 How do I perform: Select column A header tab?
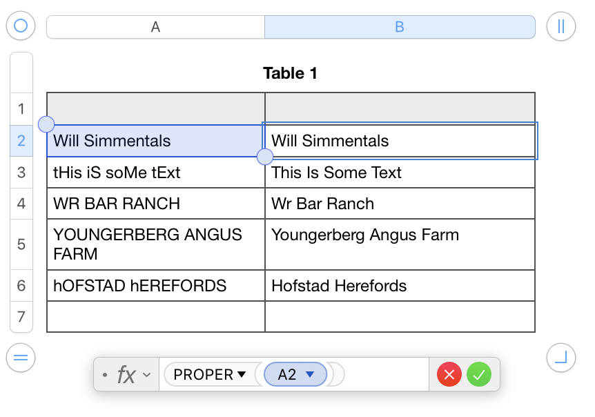point(155,27)
